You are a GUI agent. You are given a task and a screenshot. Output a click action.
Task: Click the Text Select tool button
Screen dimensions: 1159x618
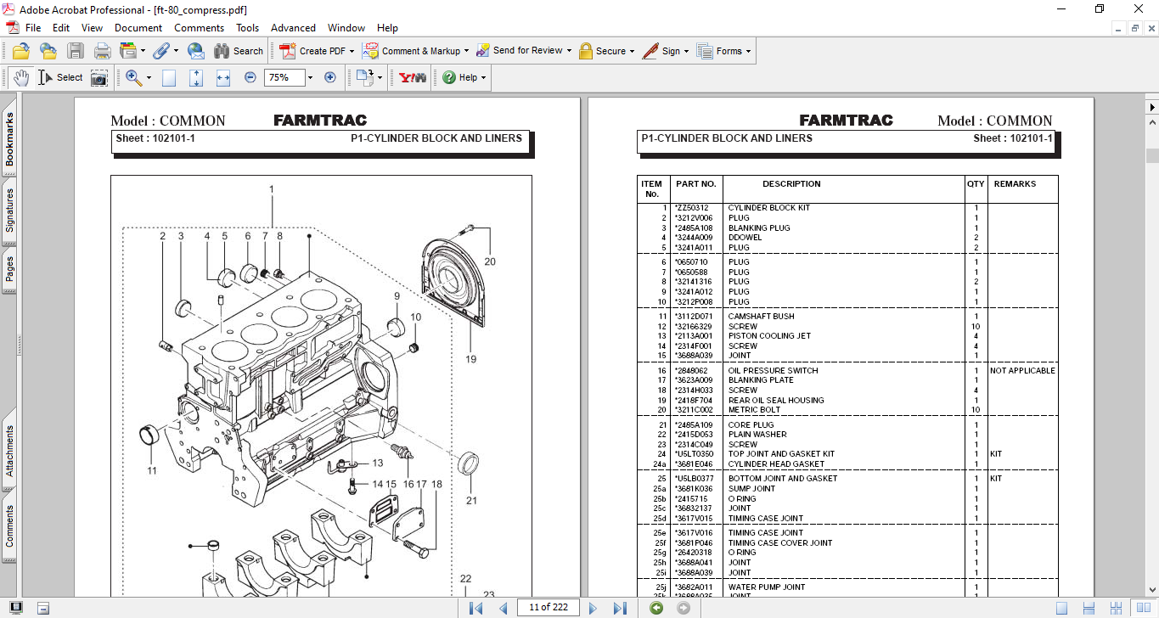(x=60, y=77)
